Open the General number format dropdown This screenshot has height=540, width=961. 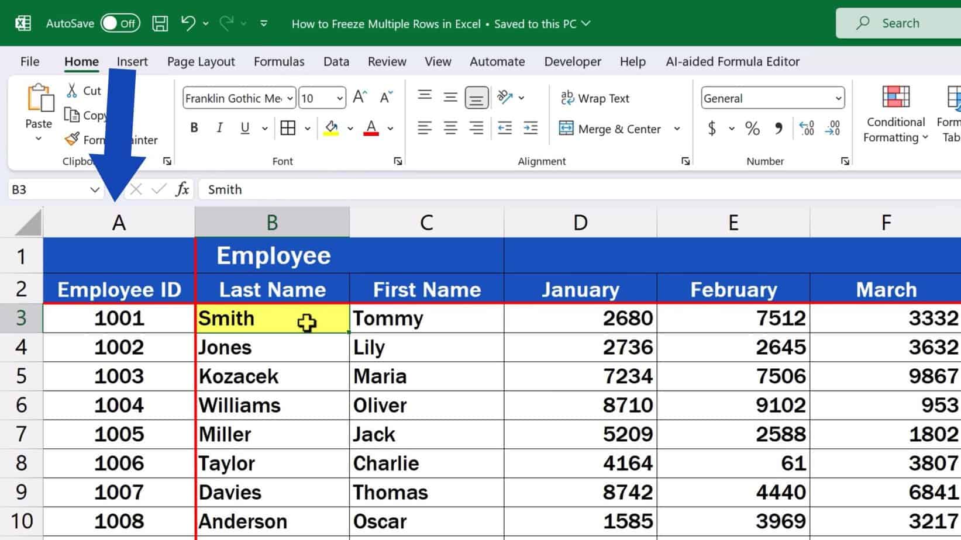click(838, 98)
